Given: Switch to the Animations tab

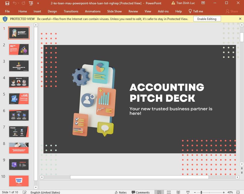Looking at the screenshot, I should 93,11.
